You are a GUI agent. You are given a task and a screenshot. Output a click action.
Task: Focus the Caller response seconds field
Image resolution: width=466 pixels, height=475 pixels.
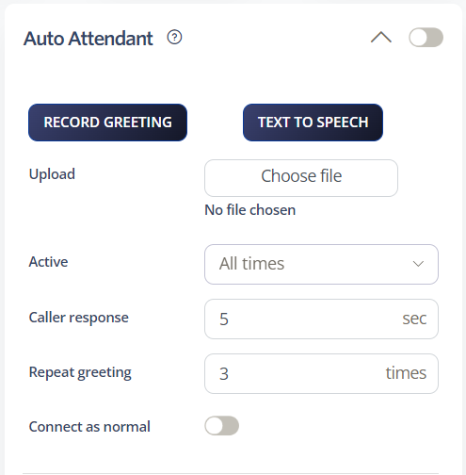pyautogui.click(x=321, y=319)
